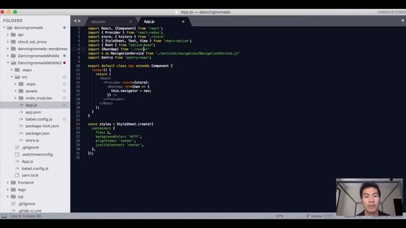Go to previous tab with left arrow
This screenshot has height=228, width=406.
pos(75,21)
